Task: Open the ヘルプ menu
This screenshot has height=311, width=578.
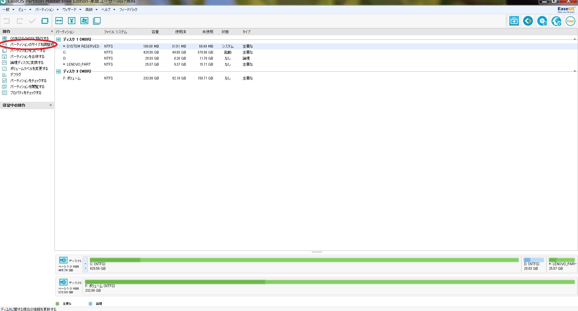Action: (x=108, y=10)
